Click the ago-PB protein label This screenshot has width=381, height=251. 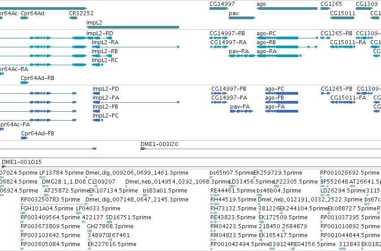274,98
